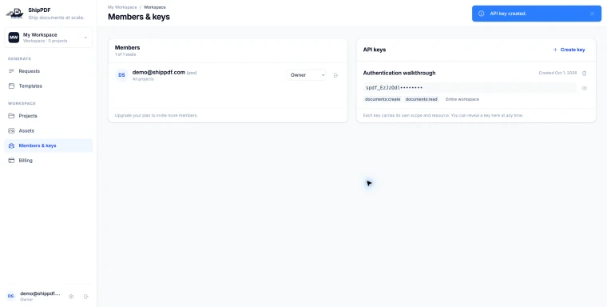Reveal the API key with the eye icon
The height and width of the screenshot is (307, 607).
click(x=585, y=89)
